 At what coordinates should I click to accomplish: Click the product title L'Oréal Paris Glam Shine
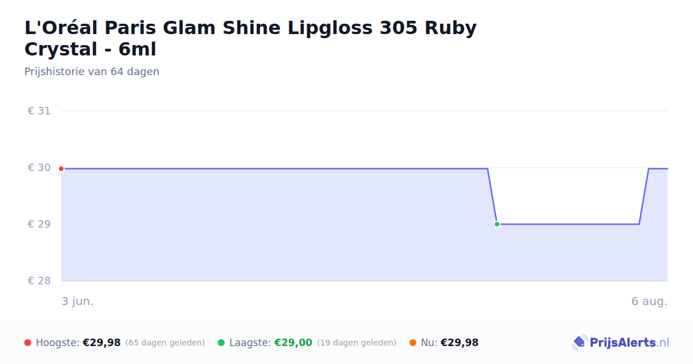pos(251,38)
